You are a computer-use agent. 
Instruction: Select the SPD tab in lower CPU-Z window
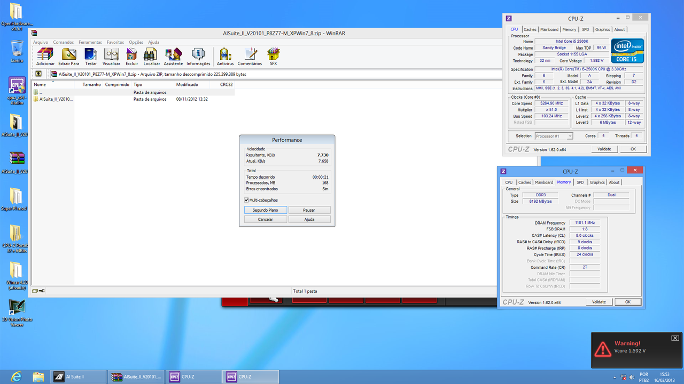tap(580, 182)
